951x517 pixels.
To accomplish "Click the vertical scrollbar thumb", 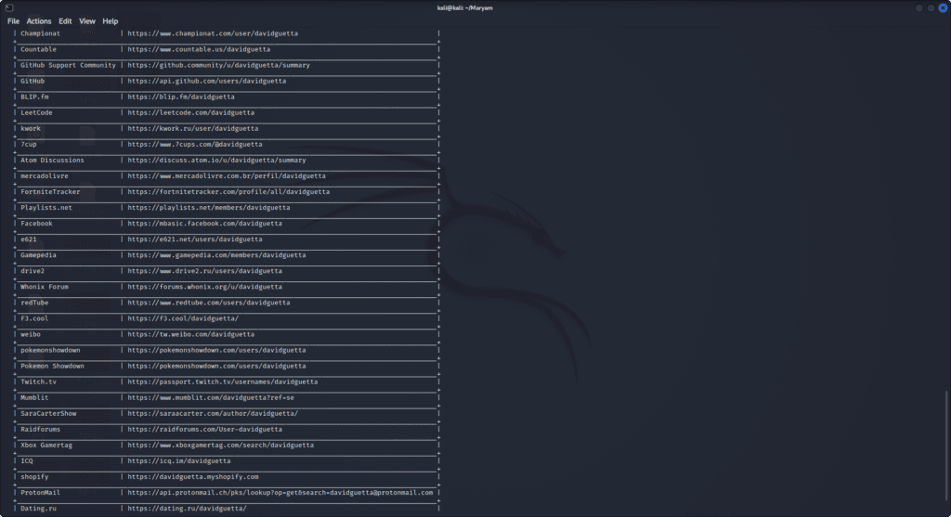I will tap(947, 448).
